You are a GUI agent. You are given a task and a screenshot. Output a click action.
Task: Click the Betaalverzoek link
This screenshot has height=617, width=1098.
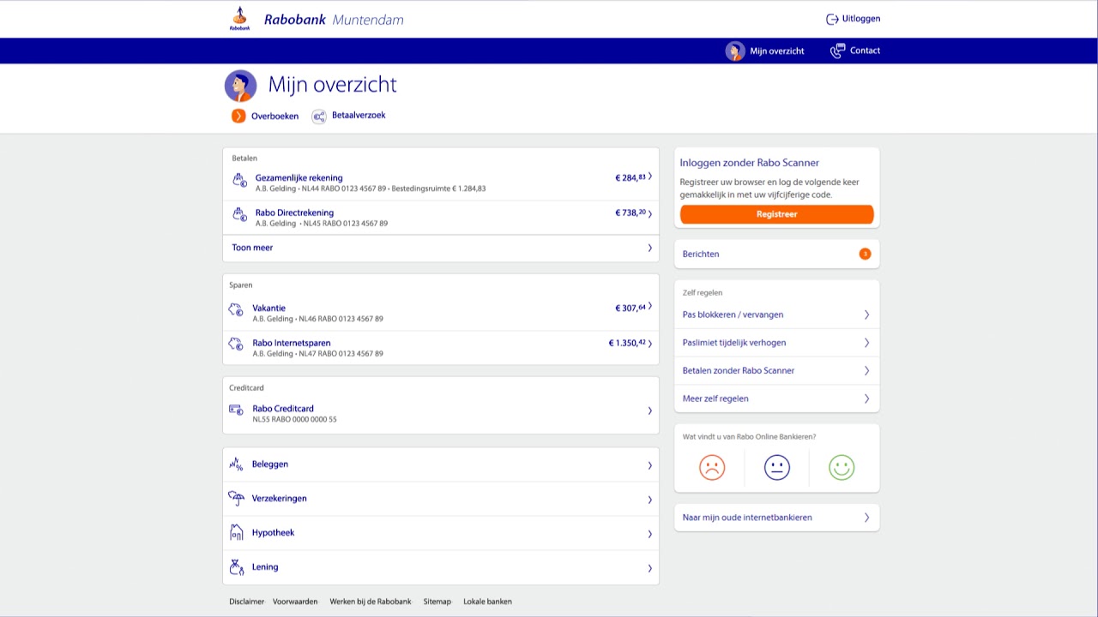click(359, 115)
